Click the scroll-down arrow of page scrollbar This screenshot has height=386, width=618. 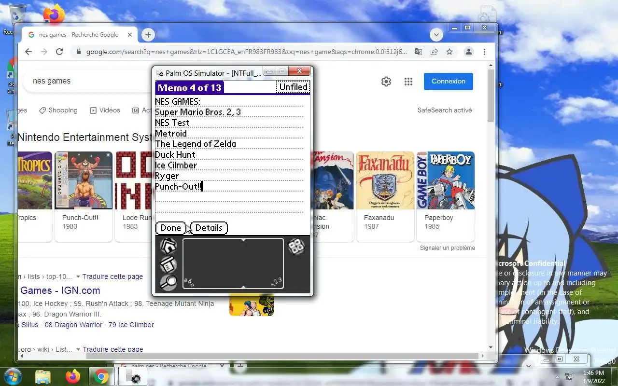491,347
